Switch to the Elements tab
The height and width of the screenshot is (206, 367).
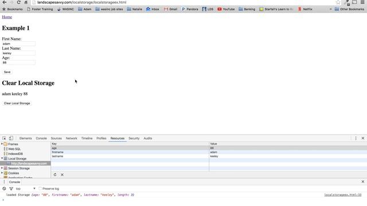[25, 138]
